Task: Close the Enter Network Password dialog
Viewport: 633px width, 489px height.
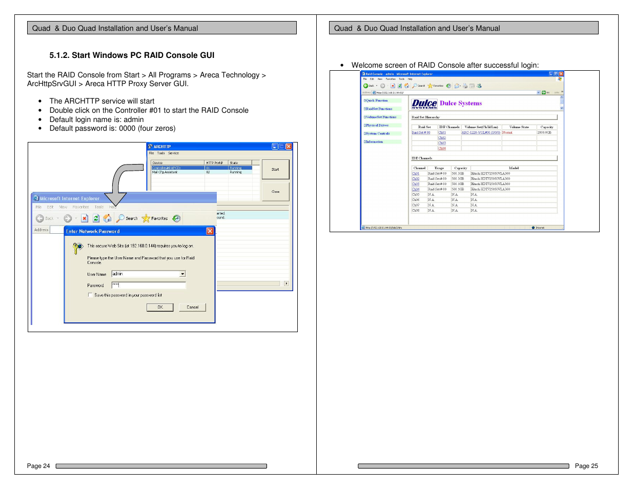Action: point(210,231)
